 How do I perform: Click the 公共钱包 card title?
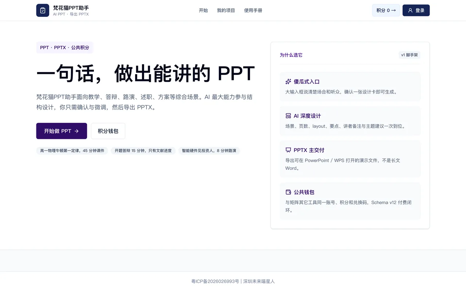point(304,192)
